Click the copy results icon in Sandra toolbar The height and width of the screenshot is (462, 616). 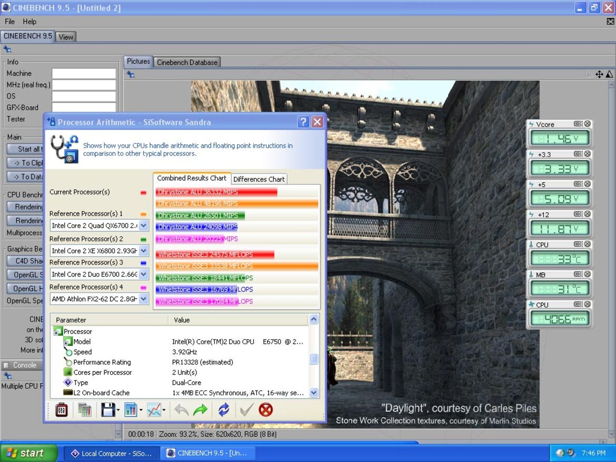pos(84,410)
